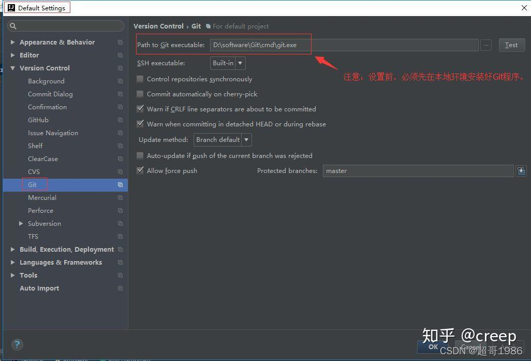Click the shared-settings icon beside GitHub entry
Viewport: 531px width, 361px height.
120,120
